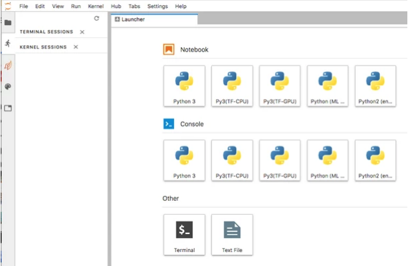Click the blue Console section icon
This screenshot has width=408, height=266.
pos(169,124)
